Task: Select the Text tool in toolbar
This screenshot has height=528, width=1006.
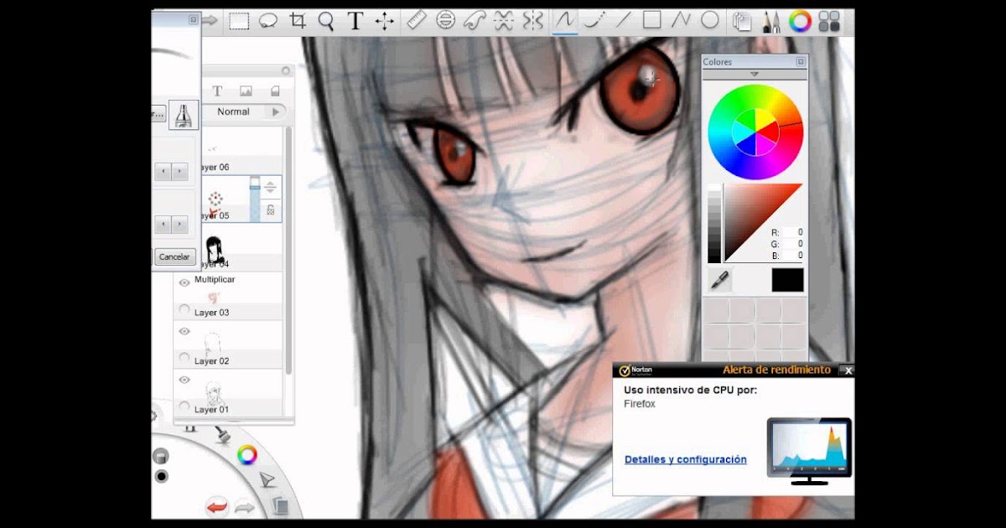Action: tap(355, 21)
